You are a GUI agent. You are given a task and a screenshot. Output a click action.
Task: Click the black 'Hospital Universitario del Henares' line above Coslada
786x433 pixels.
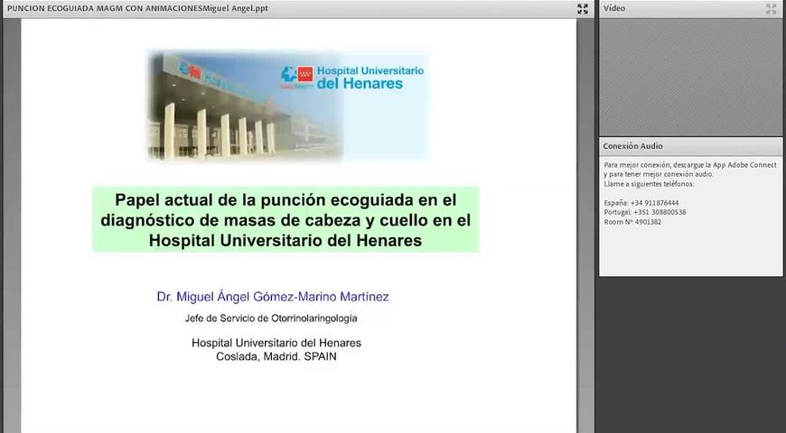pyautogui.click(x=276, y=344)
